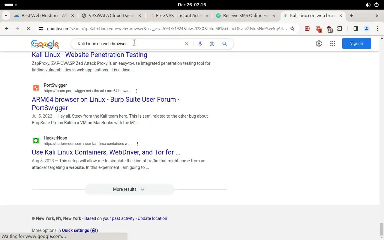This screenshot has height=240, width=384.
Task: Open the Google apps grid
Action: point(333,43)
